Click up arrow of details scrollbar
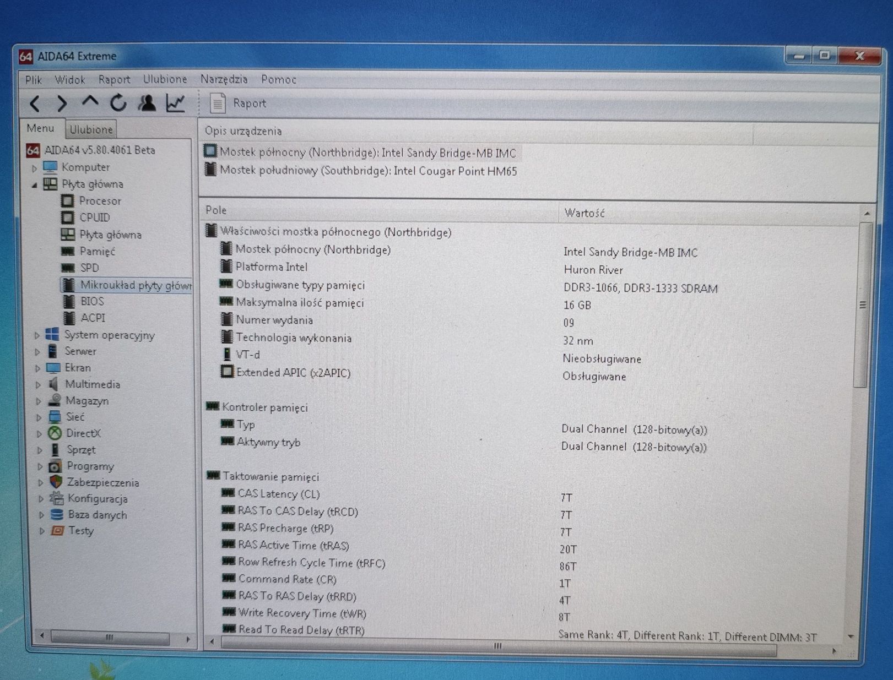This screenshot has height=680, width=893. click(867, 213)
